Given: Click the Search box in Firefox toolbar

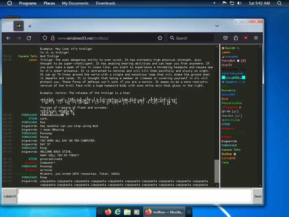Looking at the screenshot, I should tap(191, 38).
